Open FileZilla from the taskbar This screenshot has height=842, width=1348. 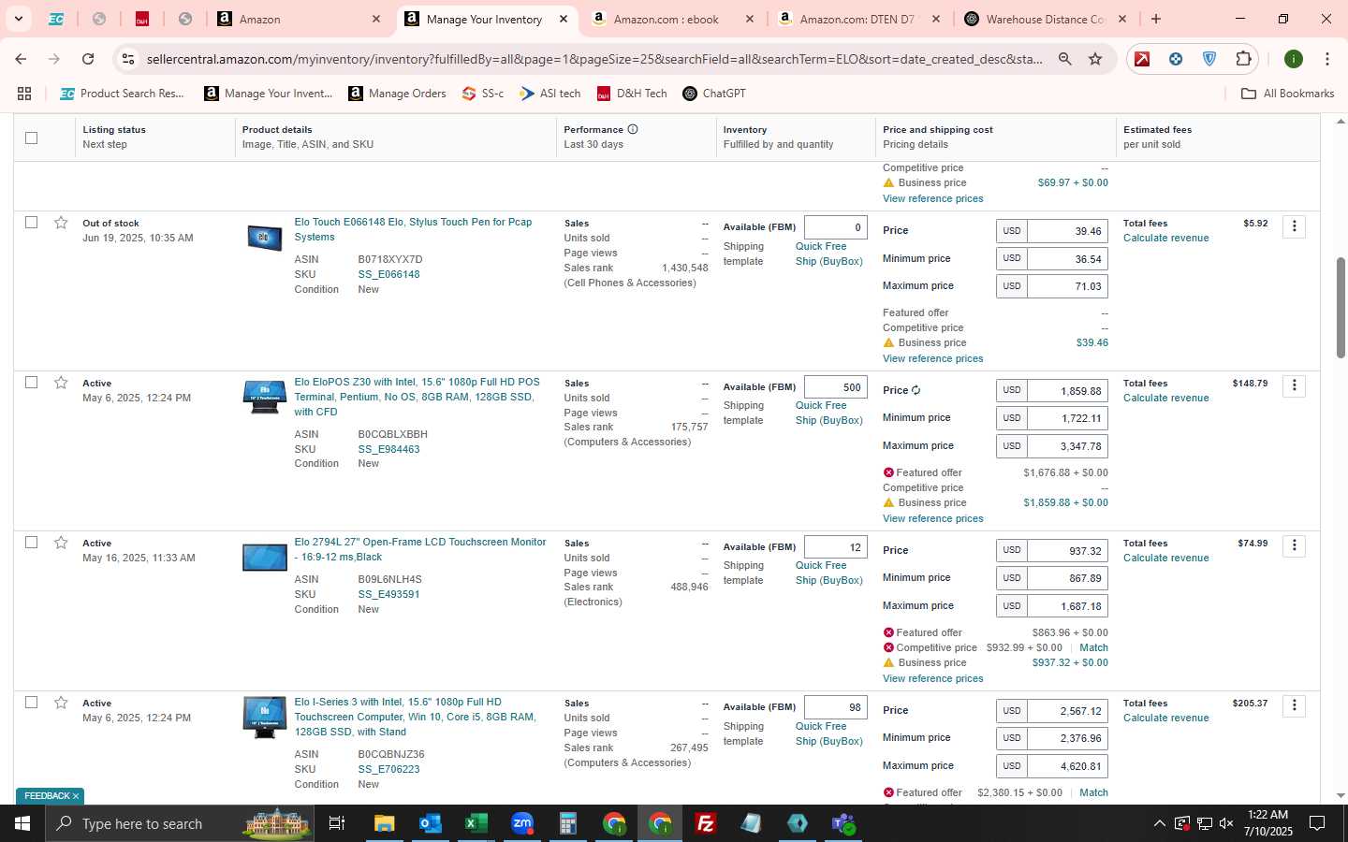pyautogui.click(x=706, y=823)
